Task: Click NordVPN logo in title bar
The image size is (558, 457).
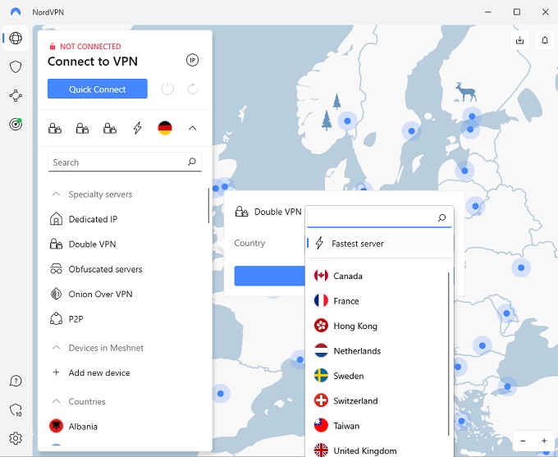Action: pyautogui.click(x=16, y=11)
